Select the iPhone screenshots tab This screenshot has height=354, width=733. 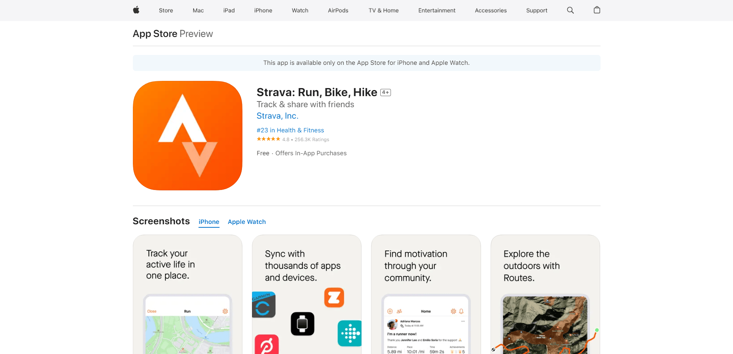[209, 222]
